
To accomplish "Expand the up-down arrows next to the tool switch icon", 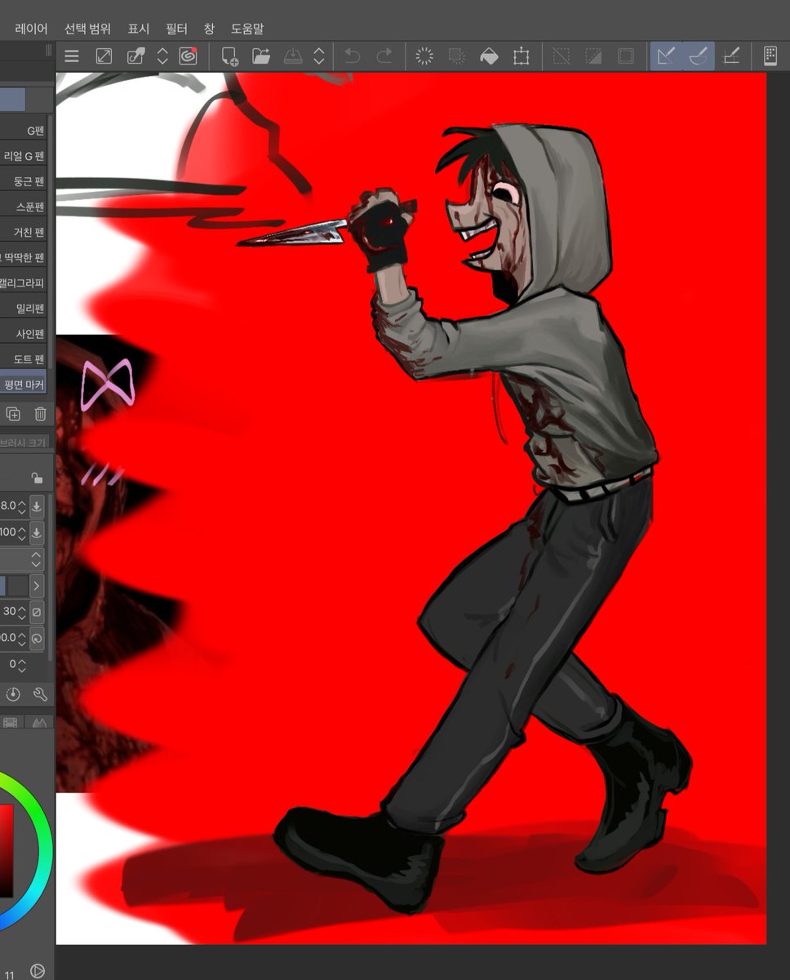I will coord(162,56).
